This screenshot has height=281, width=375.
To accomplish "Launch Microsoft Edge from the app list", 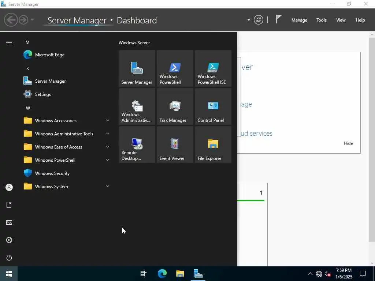I will tap(67, 55).
